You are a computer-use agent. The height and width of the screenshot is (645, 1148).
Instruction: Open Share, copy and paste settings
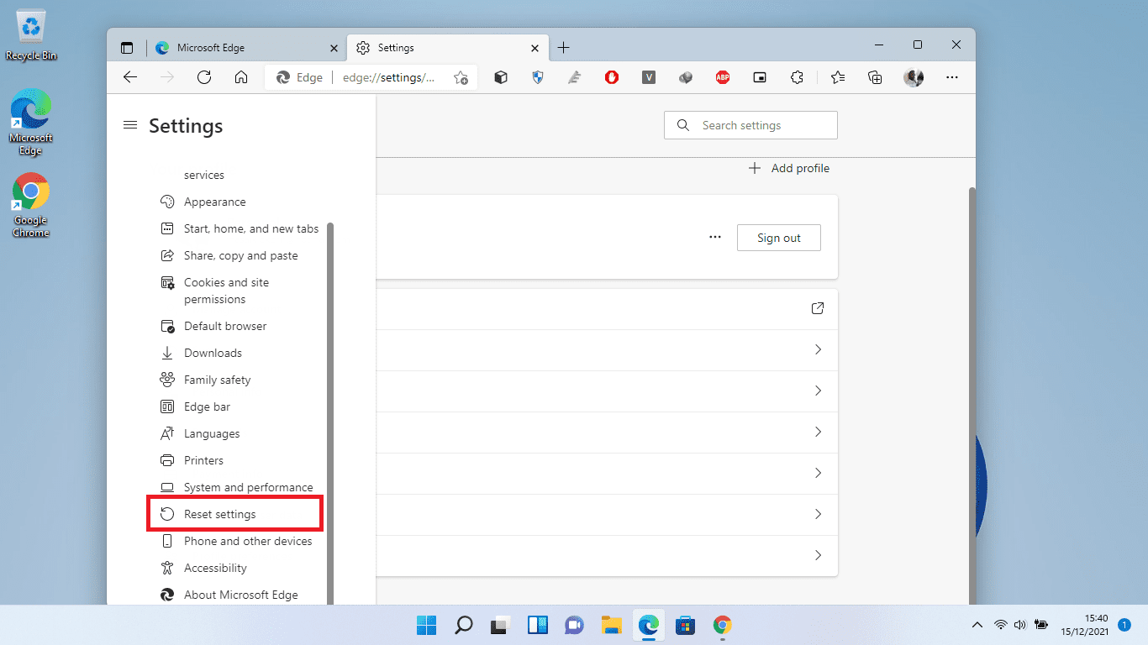[240, 255]
